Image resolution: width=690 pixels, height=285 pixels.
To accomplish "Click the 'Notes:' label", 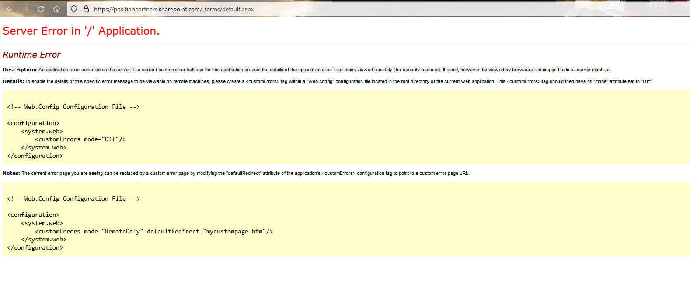I will (x=11, y=173).
